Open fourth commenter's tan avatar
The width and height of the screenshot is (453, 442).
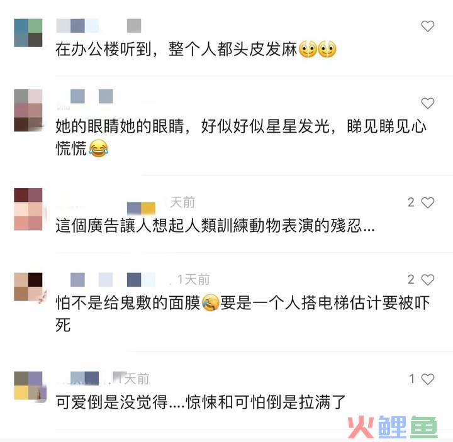(28, 287)
